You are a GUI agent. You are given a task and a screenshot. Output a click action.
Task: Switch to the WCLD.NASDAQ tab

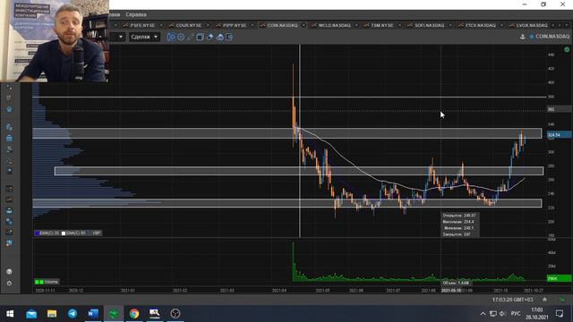click(x=334, y=25)
